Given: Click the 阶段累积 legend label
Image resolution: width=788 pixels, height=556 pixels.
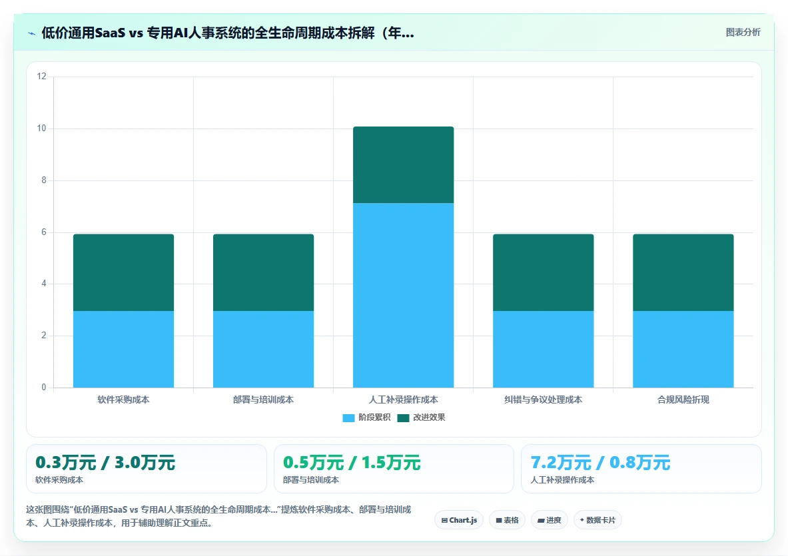Looking at the screenshot, I should click(x=374, y=417).
